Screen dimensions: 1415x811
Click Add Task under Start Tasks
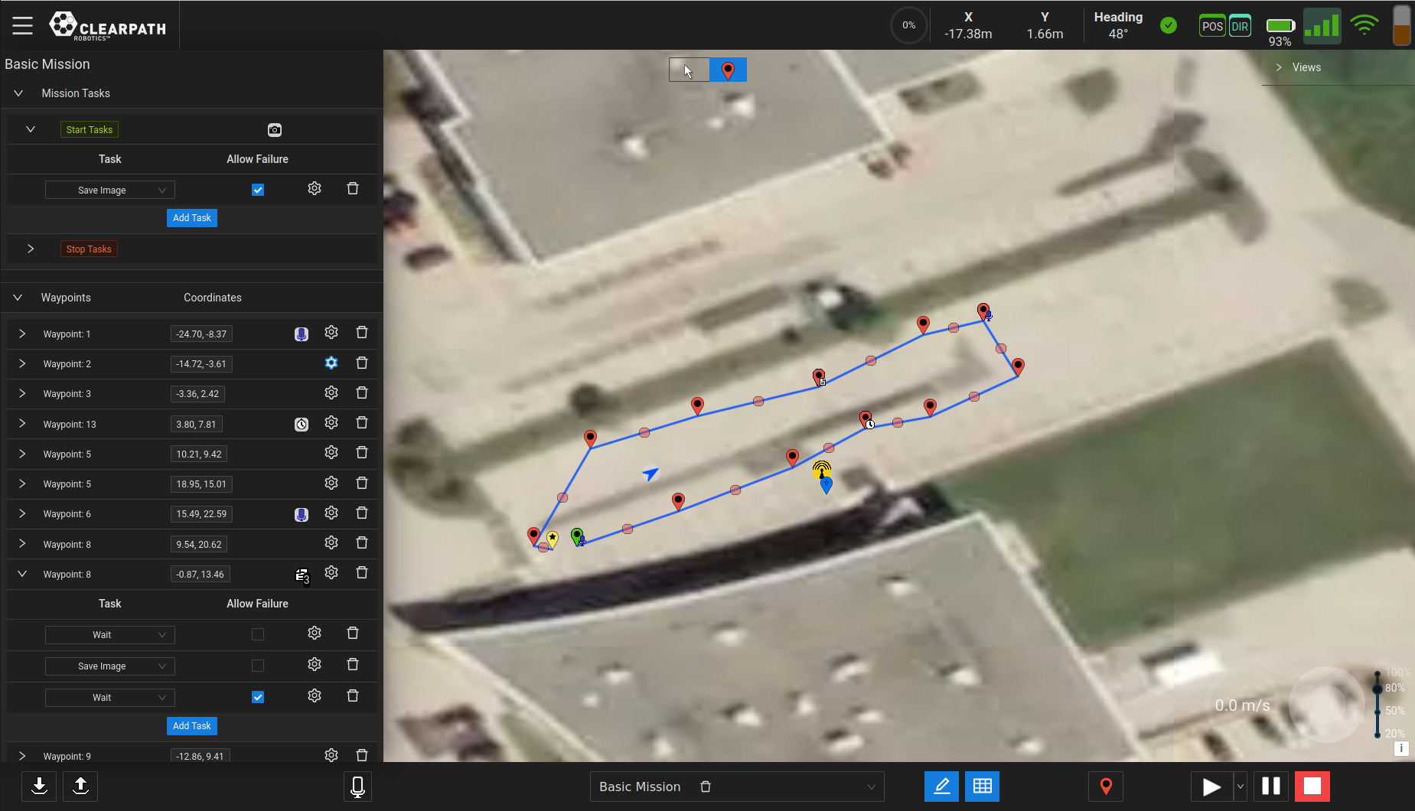(191, 218)
